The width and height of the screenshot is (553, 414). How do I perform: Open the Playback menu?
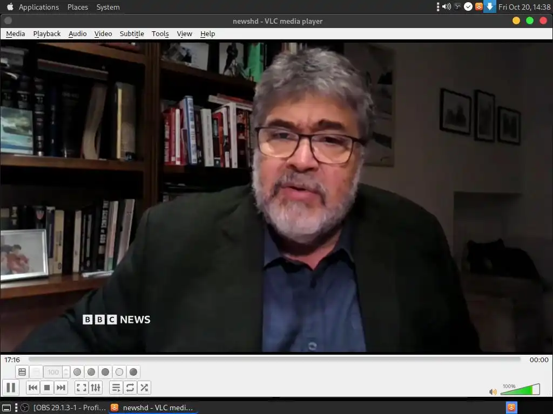47,34
